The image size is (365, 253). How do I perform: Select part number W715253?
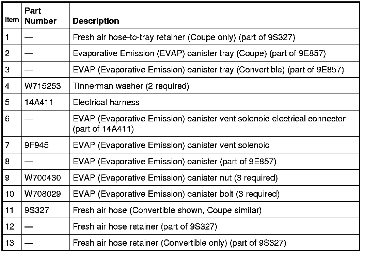tap(43, 86)
